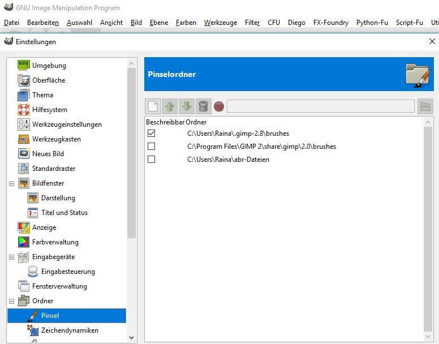Collapse the Ordner tree node
The height and width of the screenshot is (344, 439).
tap(11, 301)
